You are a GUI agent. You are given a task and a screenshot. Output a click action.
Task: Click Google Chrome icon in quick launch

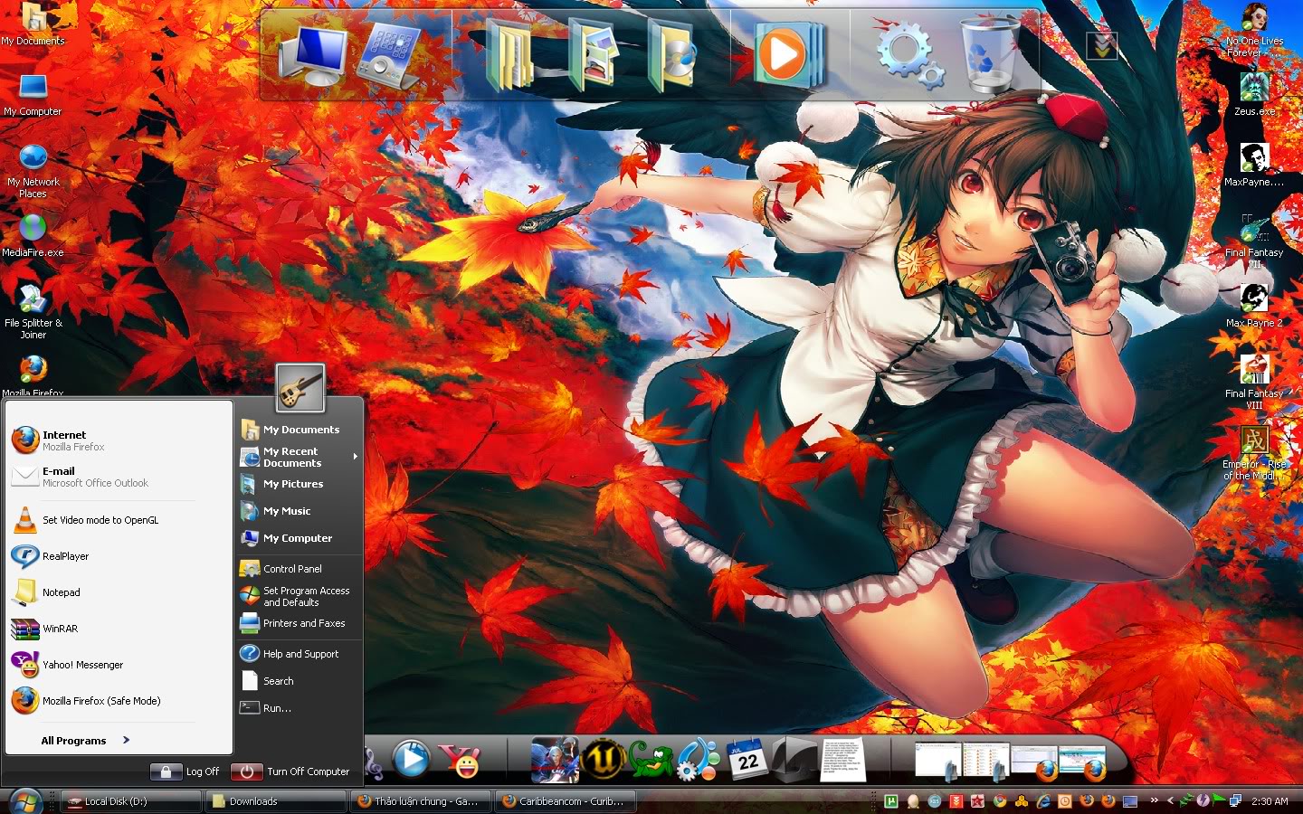1000,801
